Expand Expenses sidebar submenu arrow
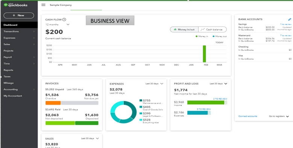 pyautogui.click(x=34, y=38)
